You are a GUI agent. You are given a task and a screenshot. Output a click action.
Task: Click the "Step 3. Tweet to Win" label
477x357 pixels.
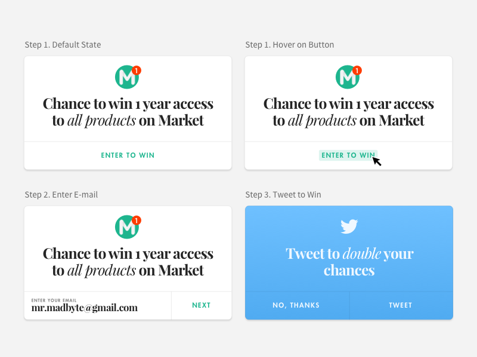283,195
